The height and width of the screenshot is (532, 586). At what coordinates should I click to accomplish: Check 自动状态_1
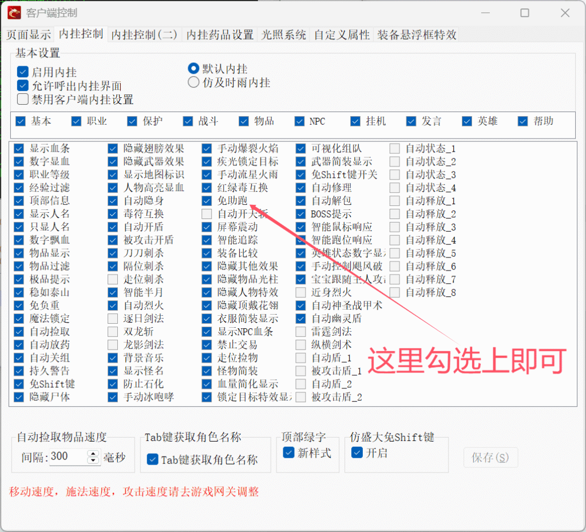(x=394, y=148)
